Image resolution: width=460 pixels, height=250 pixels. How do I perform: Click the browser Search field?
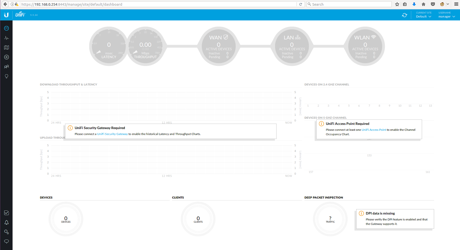point(349,4)
